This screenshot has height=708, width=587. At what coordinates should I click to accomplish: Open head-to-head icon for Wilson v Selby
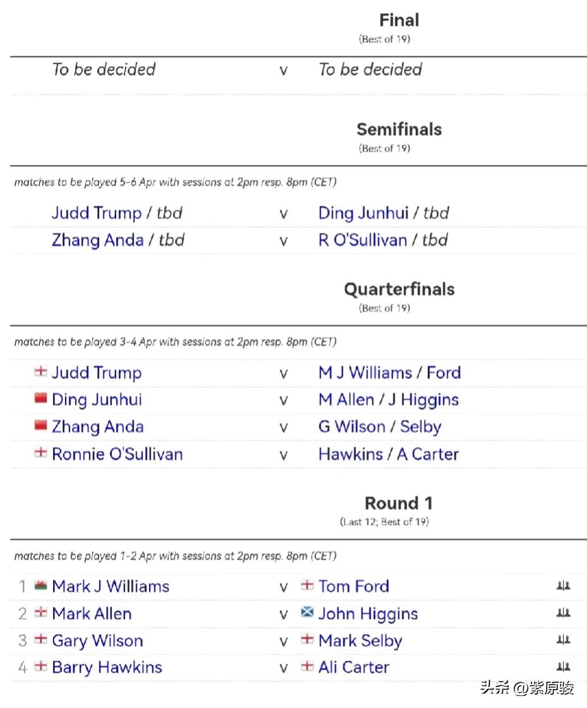(x=563, y=640)
